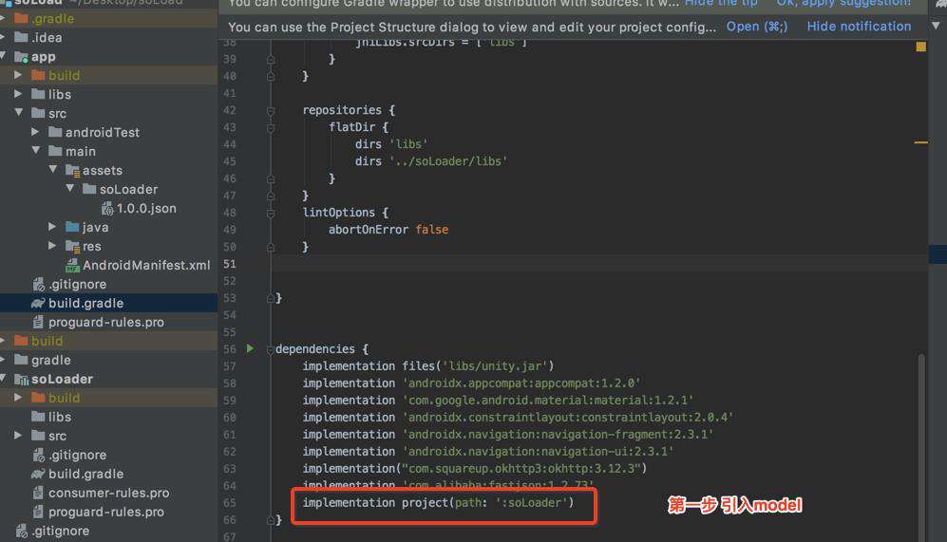Image resolution: width=947 pixels, height=542 pixels.
Task: Click the Hide the tip link
Action: (721, 3)
